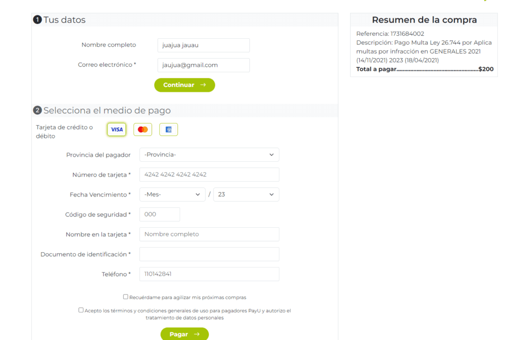
Task: Click the Número de tarjeta field
Action: pyautogui.click(x=209, y=175)
